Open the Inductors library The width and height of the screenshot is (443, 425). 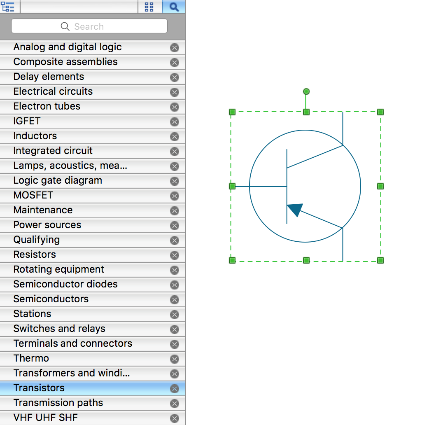point(93,136)
